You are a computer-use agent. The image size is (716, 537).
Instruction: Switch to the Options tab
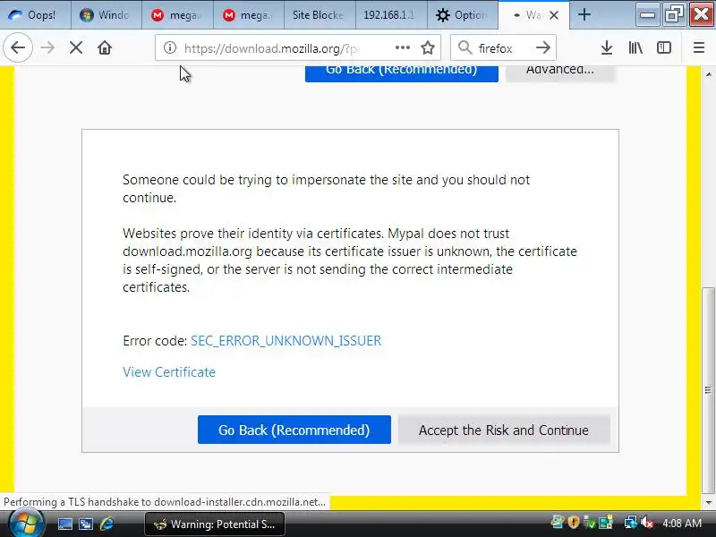(462, 15)
